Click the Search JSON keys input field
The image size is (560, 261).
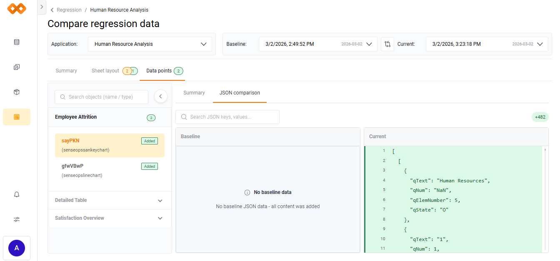pyautogui.click(x=227, y=117)
